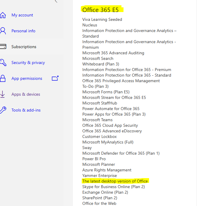Click the external link icon next to App permissions
The image size is (197, 206).
(x=55, y=78)
